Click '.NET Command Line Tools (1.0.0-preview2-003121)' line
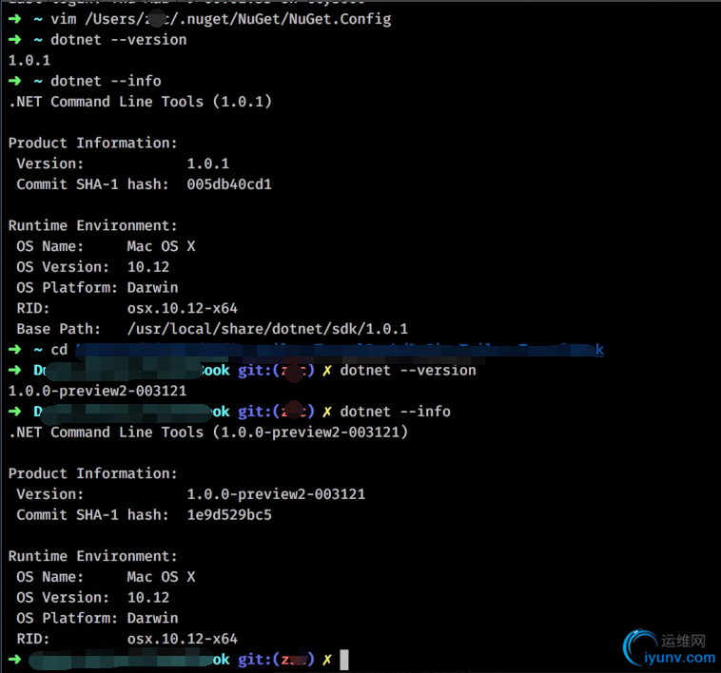This screenshot has width=721, height=673. pyautogui.click(x=208, y=433)
